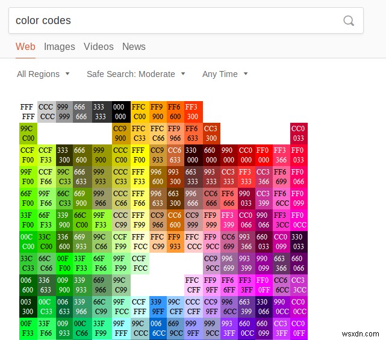The height and width of the screenshot is (340, 386).
Task: Pick the CC00CC purple-magenta swatch
Action: (x=299, y=306)
